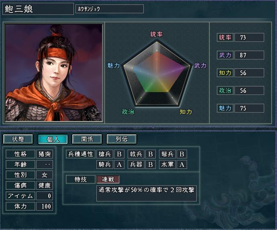Click the 連戦 skill badge

tap(108, 179)
